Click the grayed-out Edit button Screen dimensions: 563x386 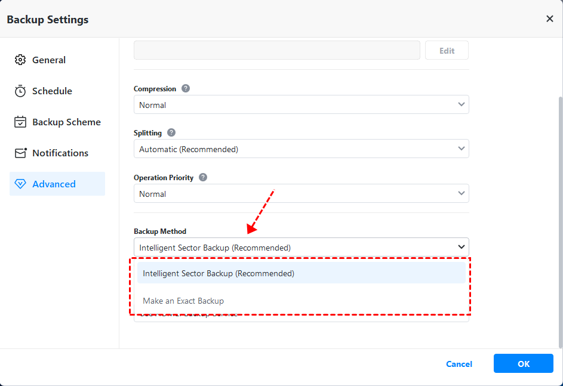point(447,51)
